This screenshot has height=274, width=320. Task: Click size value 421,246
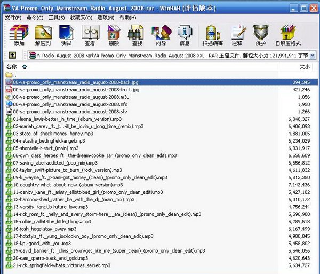click(301, 90)
